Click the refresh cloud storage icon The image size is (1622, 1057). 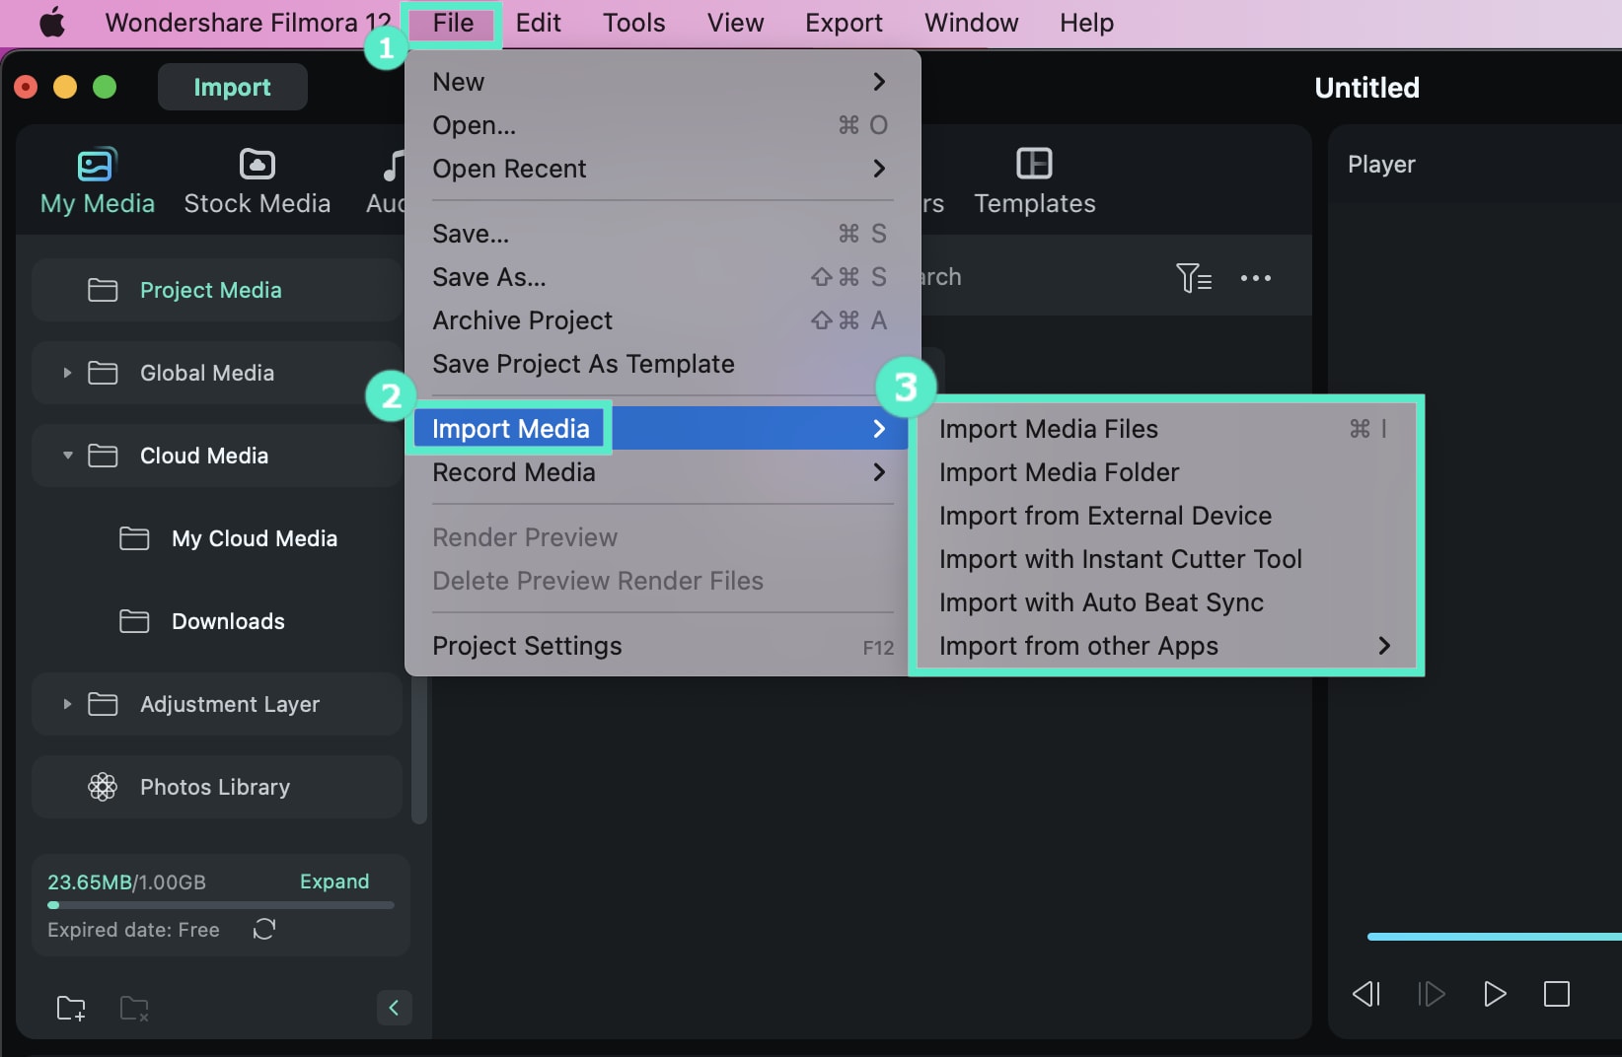click(264, 929)
